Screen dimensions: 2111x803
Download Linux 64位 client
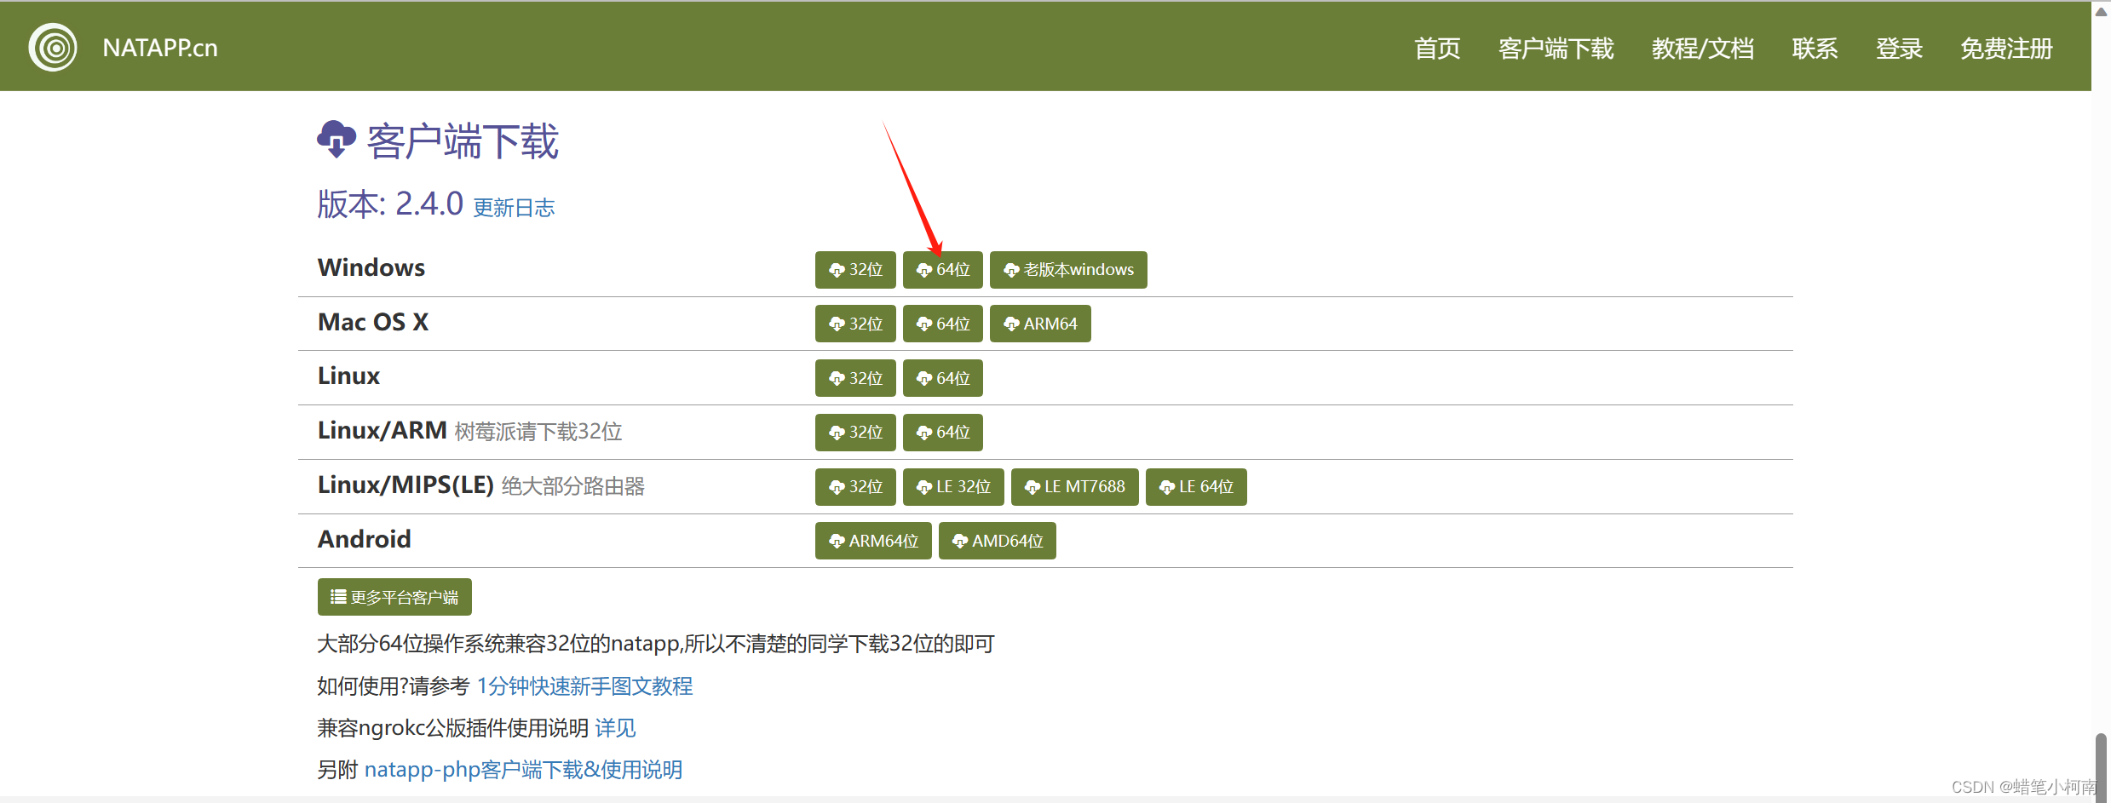pyautogui.click(x=942, y=378)
